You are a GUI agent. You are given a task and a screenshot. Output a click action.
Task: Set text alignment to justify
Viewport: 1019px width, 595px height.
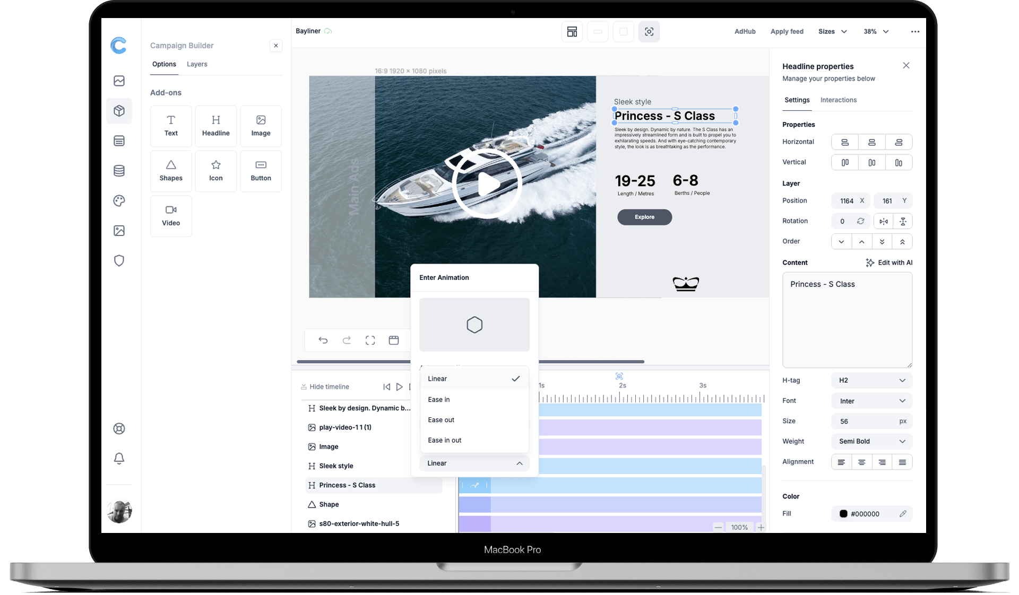click(902, 462)
